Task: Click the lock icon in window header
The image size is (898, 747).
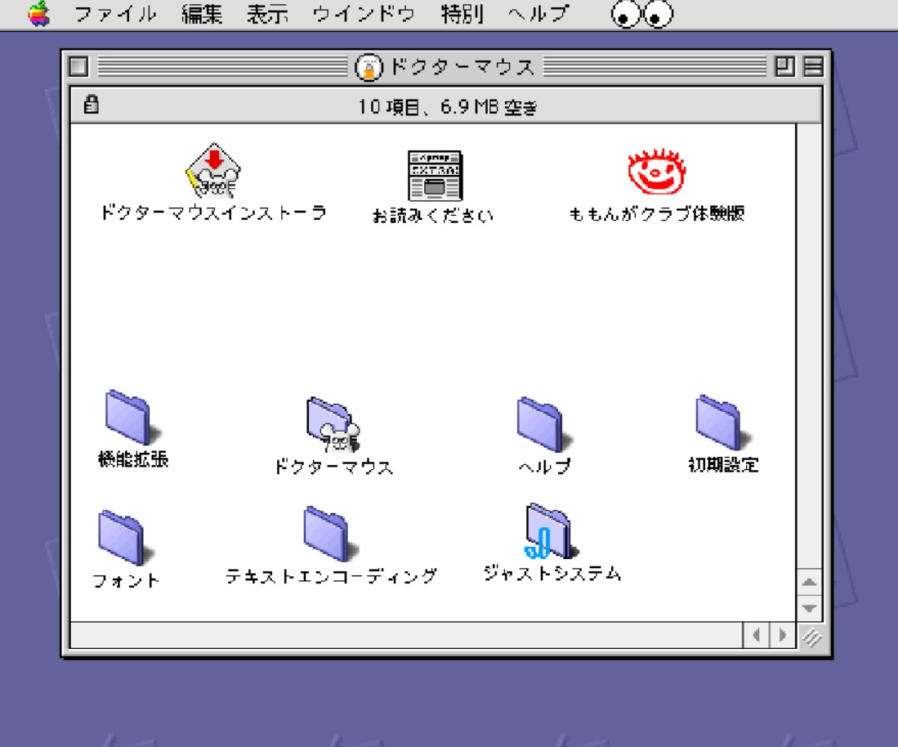Action: (91, 105)
